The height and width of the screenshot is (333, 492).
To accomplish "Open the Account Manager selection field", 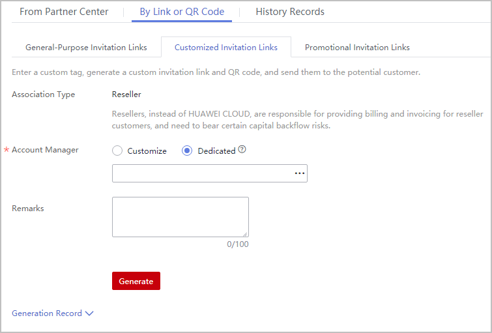I will (202, 173).
